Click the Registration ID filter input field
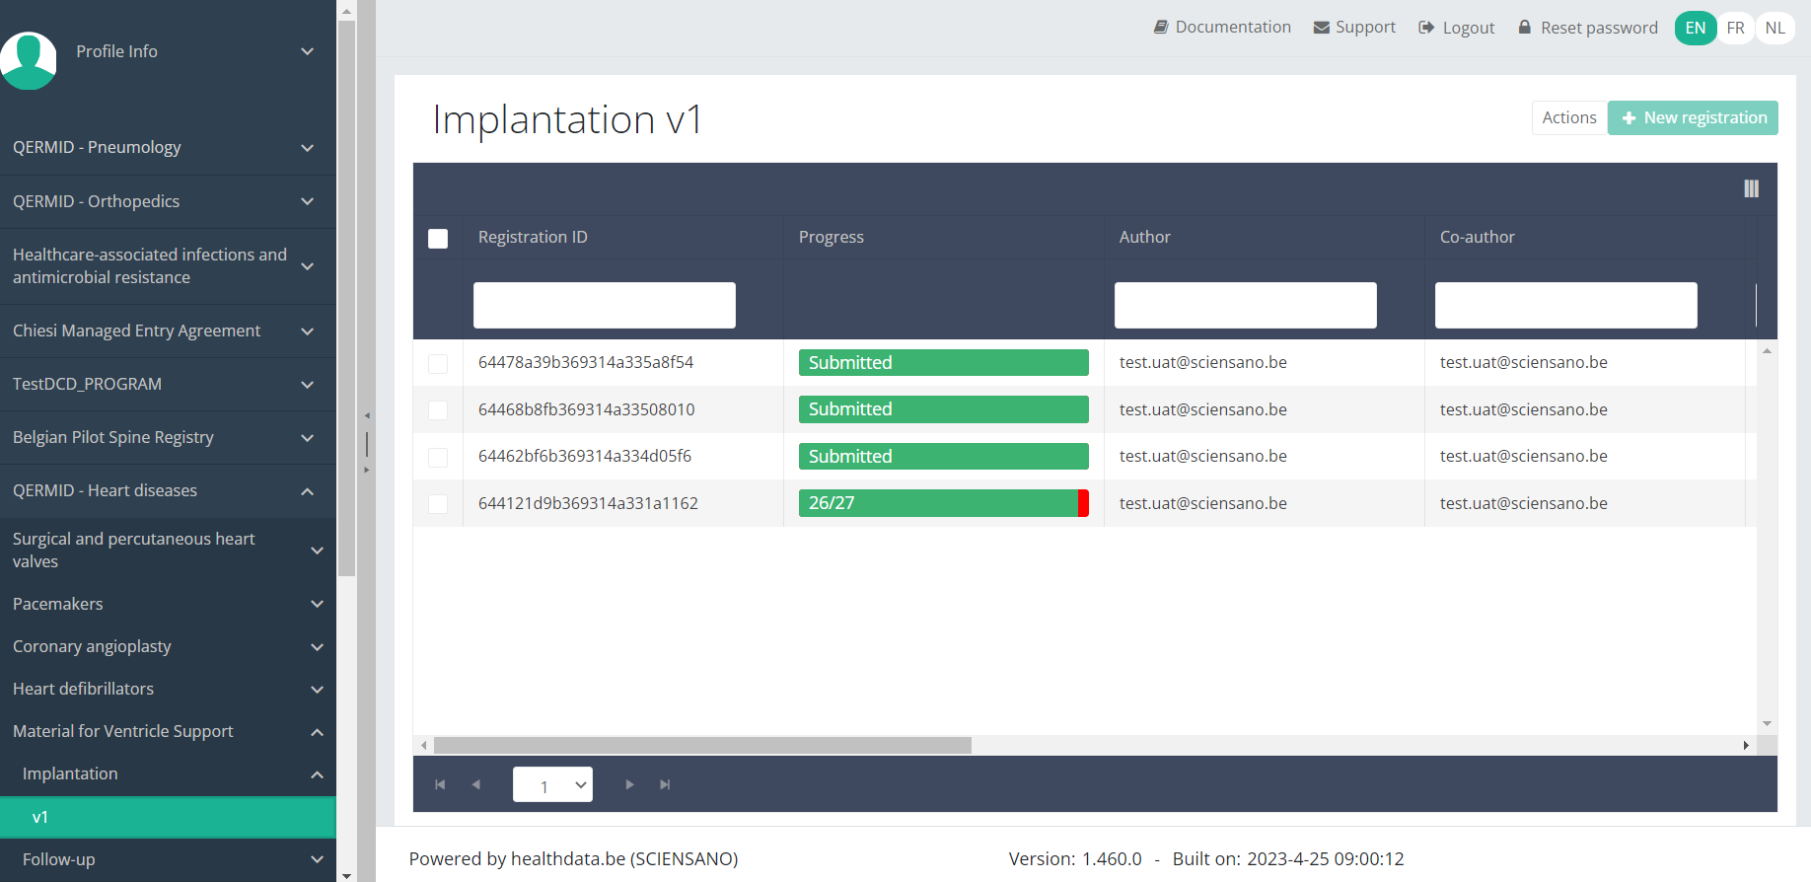Screen dimensions: 1811x882 [604, 305]
